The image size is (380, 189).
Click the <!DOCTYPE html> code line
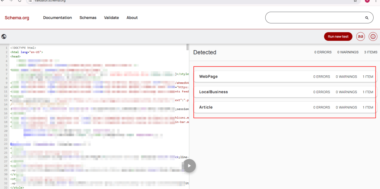click(23, 48)
